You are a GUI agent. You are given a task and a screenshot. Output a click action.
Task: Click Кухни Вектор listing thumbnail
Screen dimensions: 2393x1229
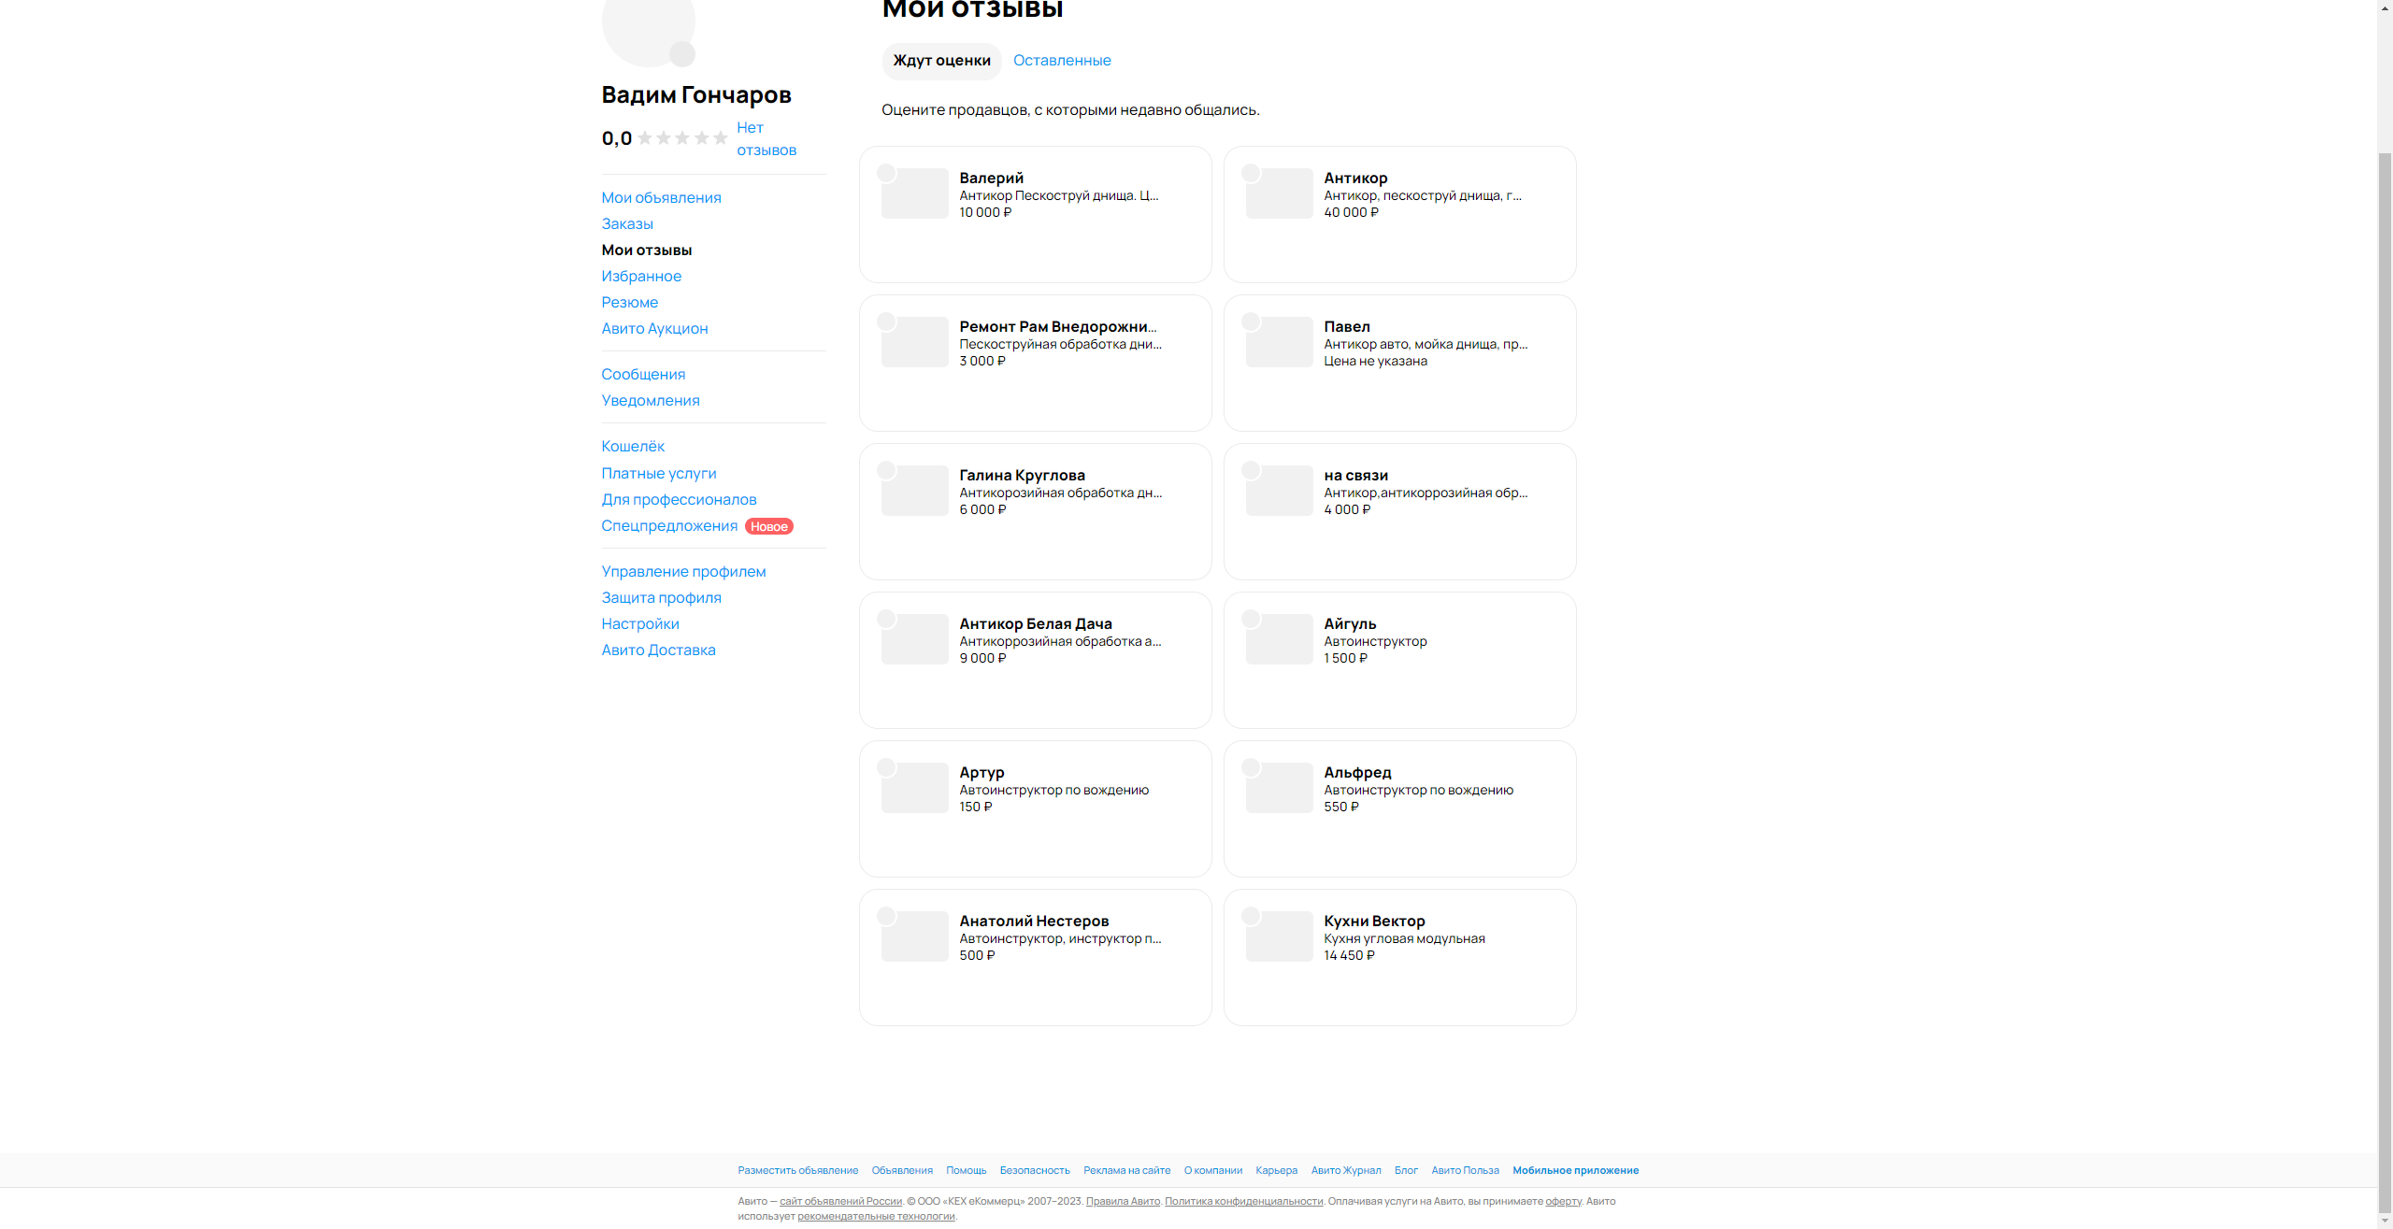pos(1280,938)
